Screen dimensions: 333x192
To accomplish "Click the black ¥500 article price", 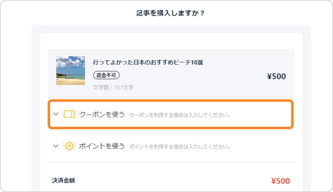I will (x=276, y=76).
